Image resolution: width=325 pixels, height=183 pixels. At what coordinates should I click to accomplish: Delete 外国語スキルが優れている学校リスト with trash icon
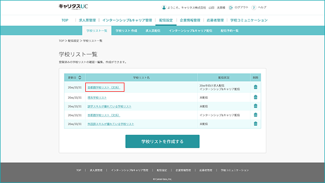[x=255, y=124]
